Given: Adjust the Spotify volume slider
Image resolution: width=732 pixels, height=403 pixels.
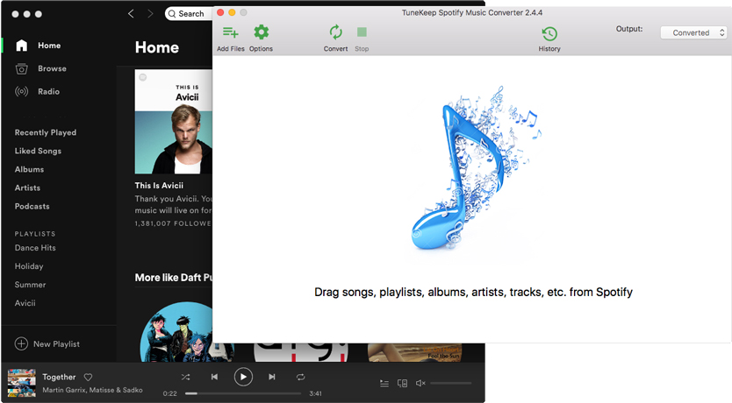Looking at the screenshot, I should pyautogui.click(x=451, y=384).
